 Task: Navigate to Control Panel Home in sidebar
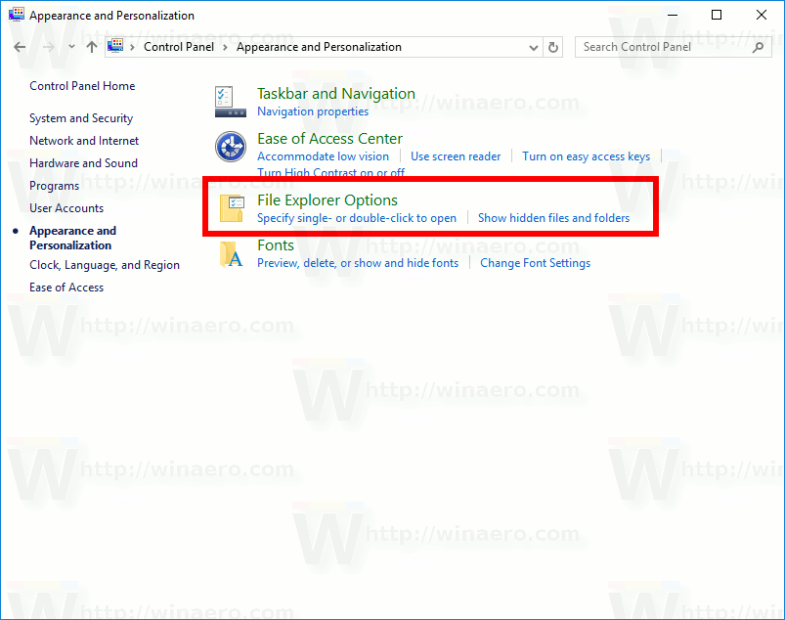click(x=82, y=86)
